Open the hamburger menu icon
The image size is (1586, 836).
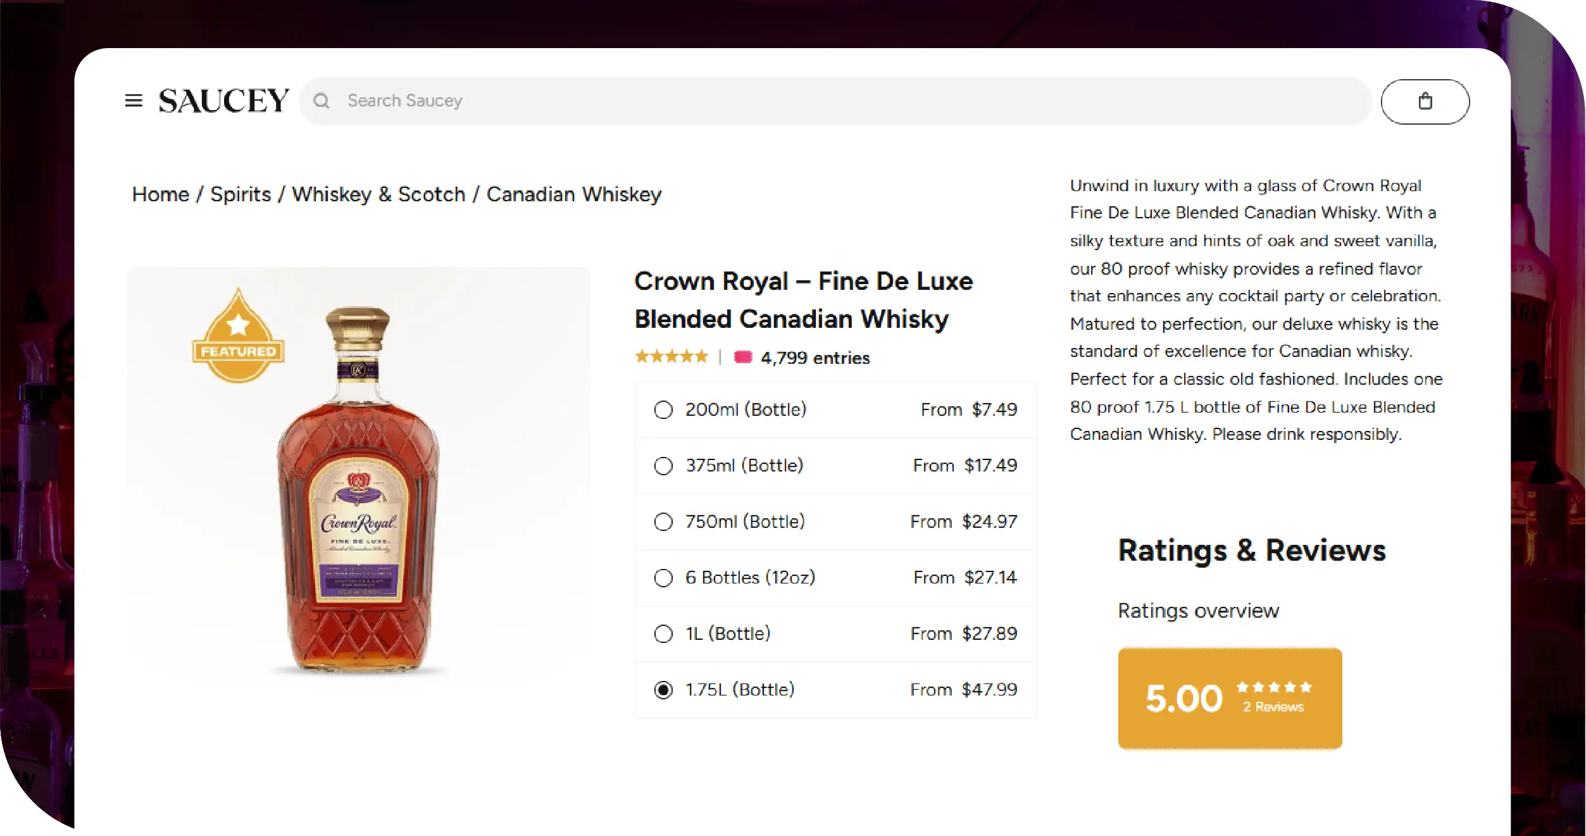click(134, 101)
